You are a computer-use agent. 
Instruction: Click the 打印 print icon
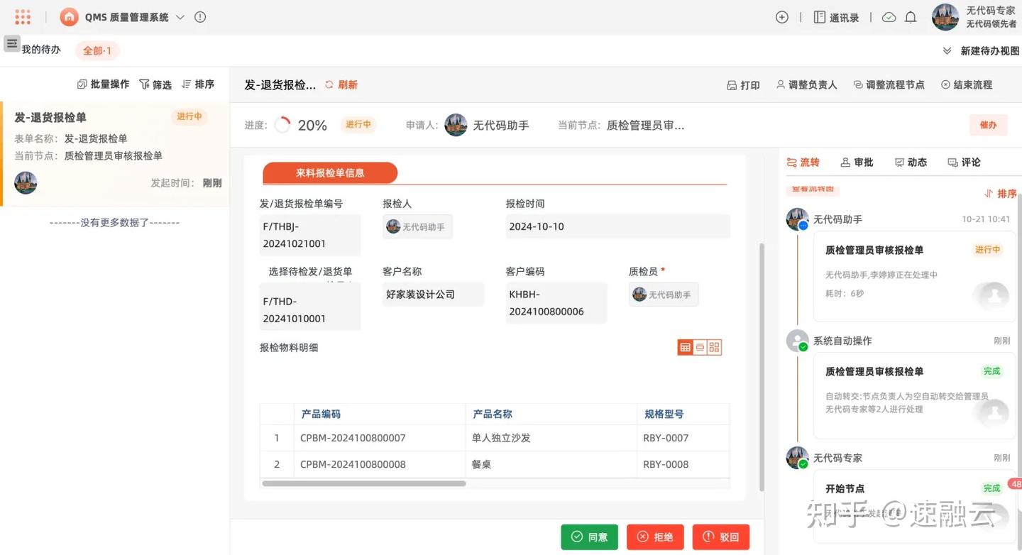click(742, 84)
